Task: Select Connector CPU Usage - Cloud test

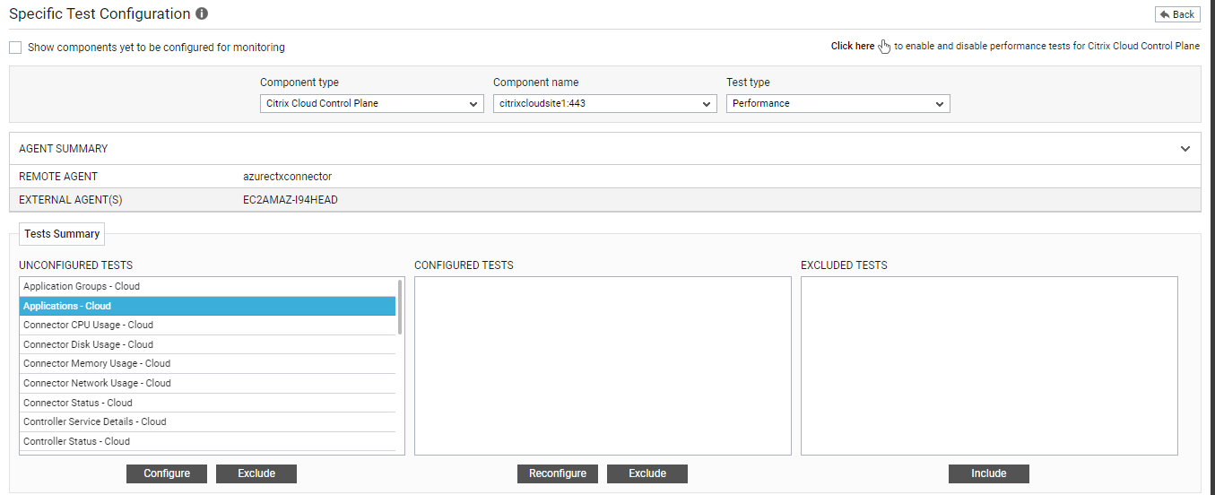Action: (x=207, y=326)
